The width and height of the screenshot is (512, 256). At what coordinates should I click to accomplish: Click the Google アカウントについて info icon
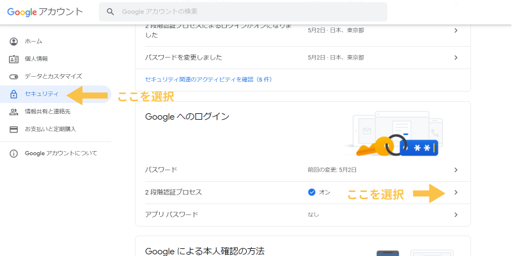[x=13, y=154]
